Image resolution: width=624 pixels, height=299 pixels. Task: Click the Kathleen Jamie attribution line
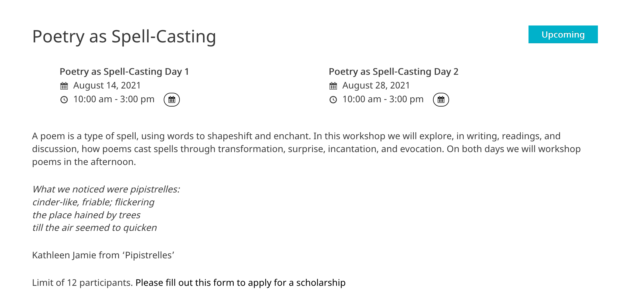click(103, 255)
